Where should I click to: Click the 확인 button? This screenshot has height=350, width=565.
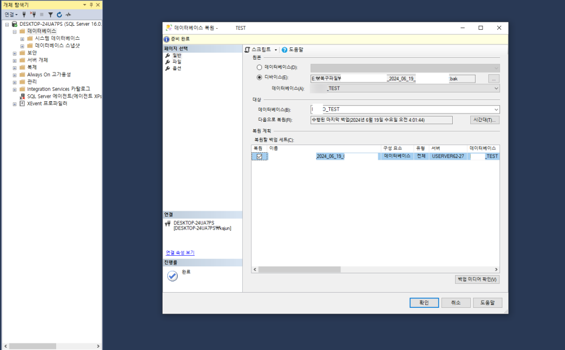[424, 303]
